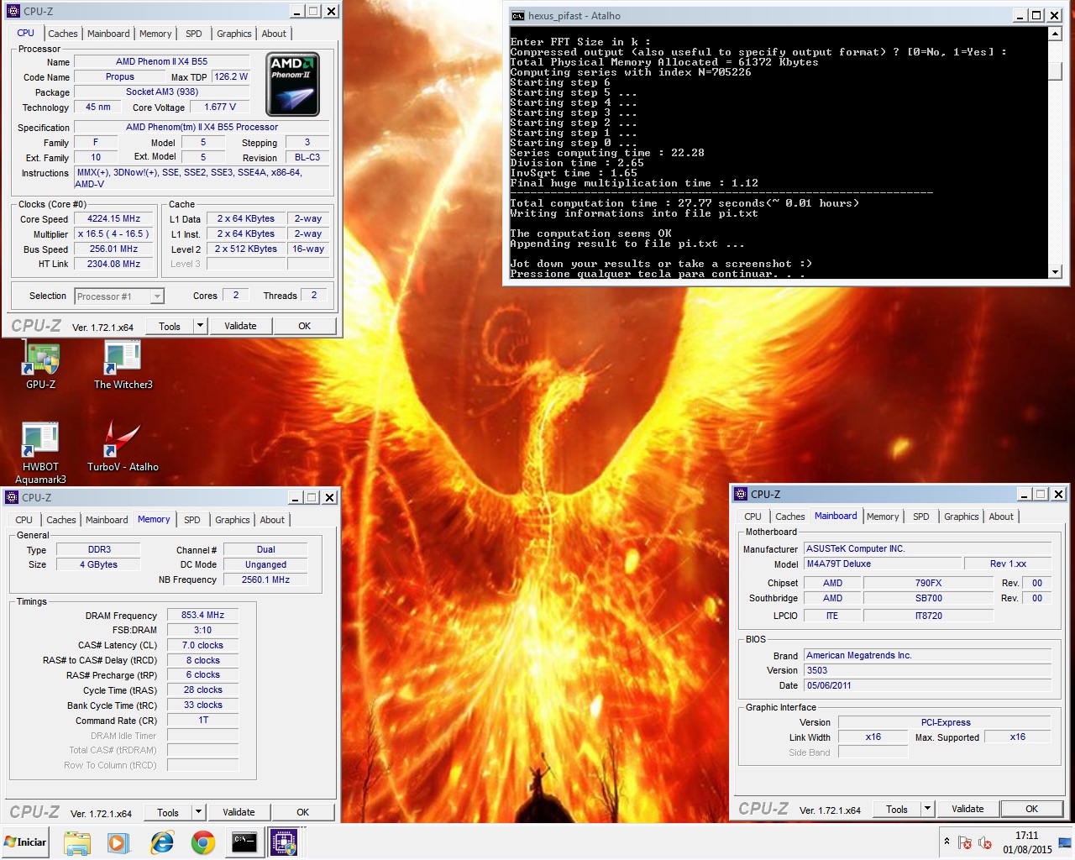Click the memory size value 4 GBytes

pos(99,564)
